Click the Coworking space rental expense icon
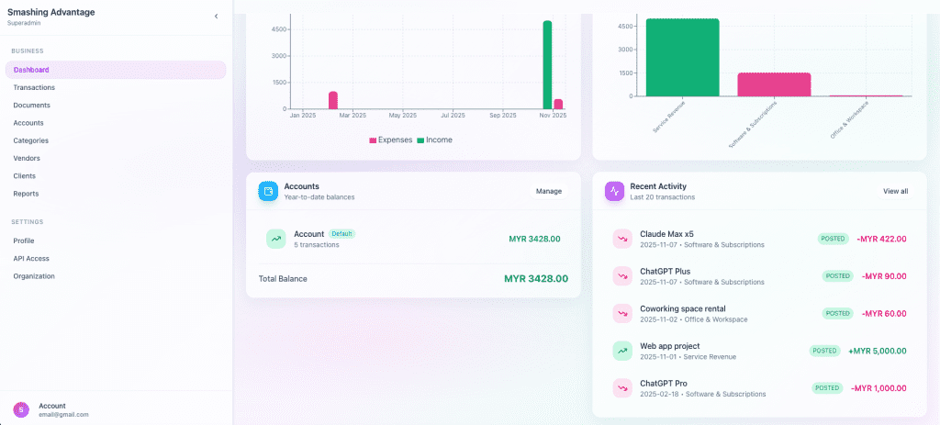Image resolution: width=940 pixels, height=425 pixels. 622,313
